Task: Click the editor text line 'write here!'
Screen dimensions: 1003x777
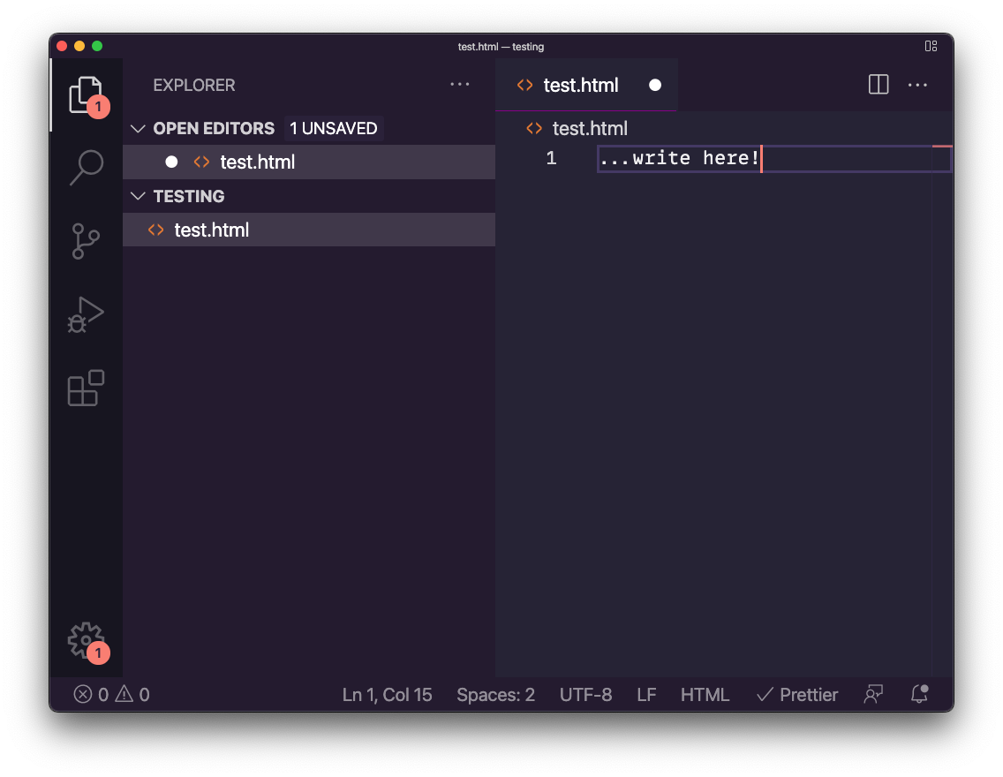Action: [x=680, y=159]
